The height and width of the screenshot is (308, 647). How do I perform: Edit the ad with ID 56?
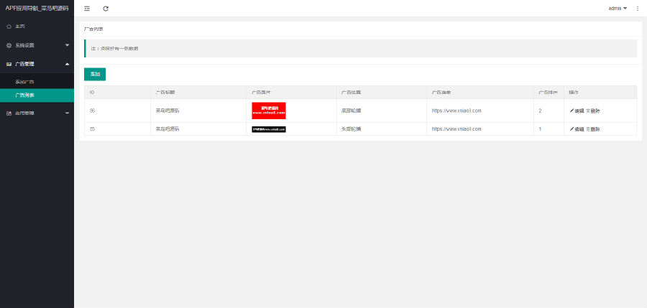click(x=577, y=111)
